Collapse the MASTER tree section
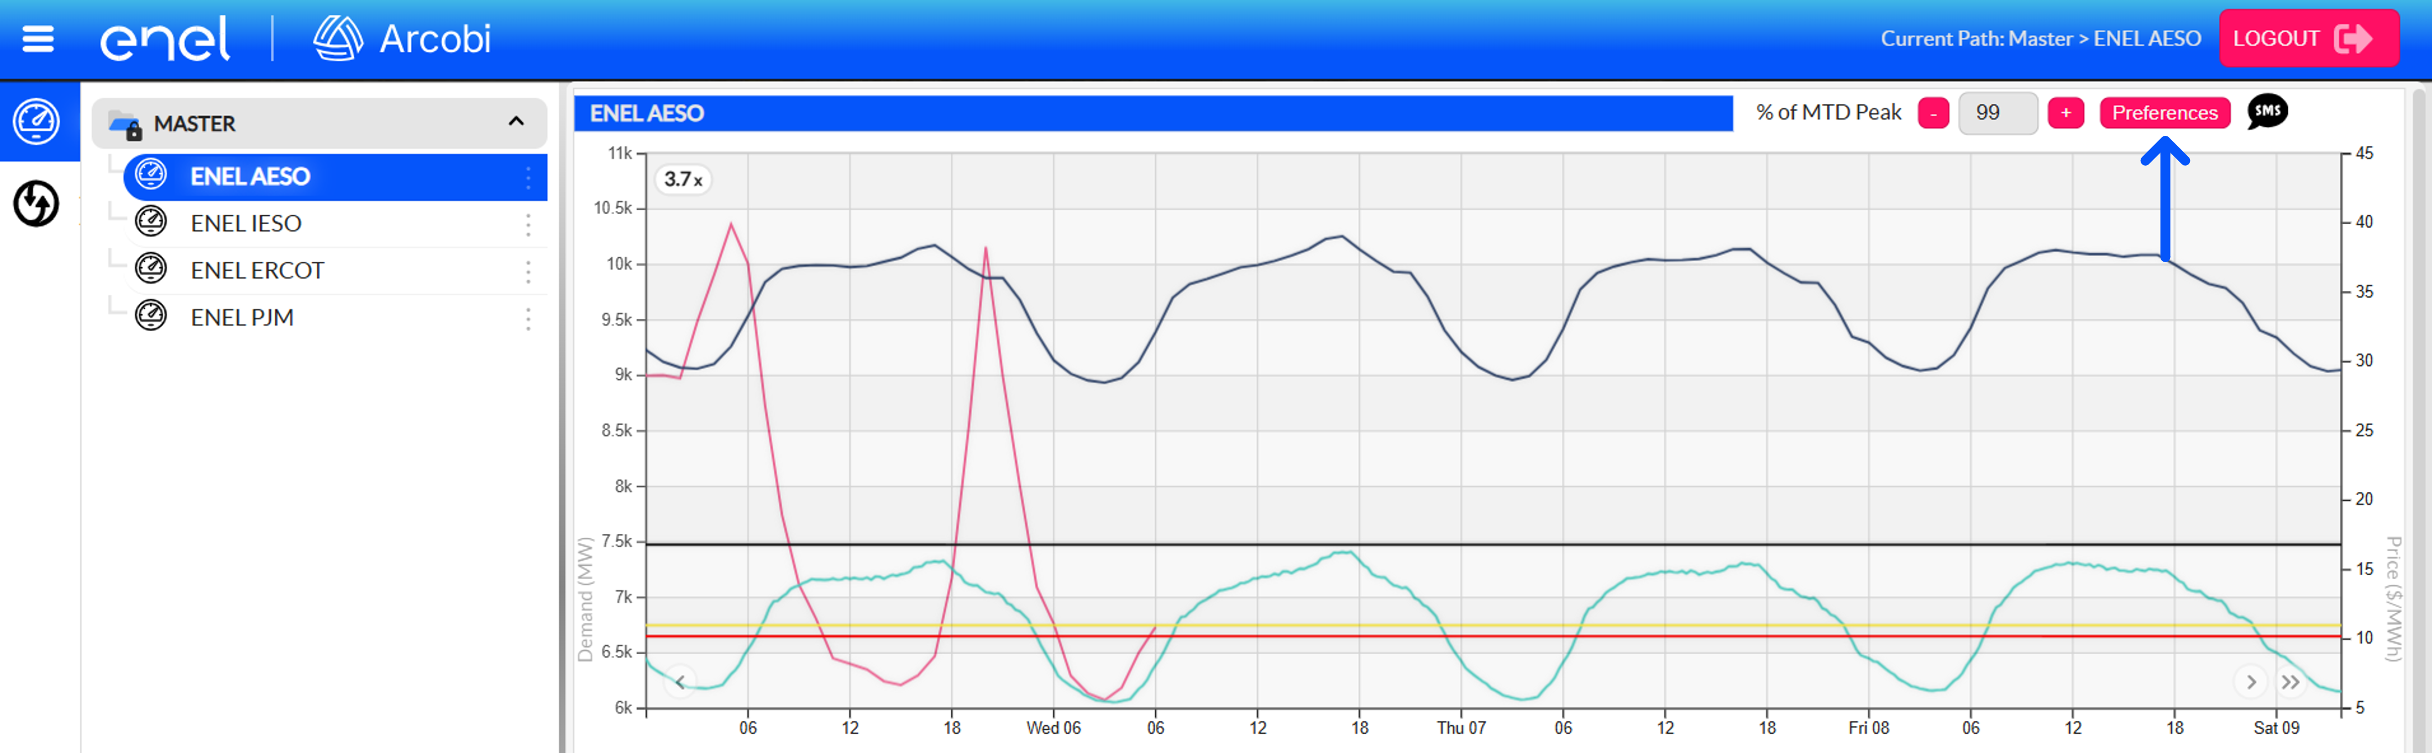Viewport: 2432px width, 753px height. click(516, 121)
